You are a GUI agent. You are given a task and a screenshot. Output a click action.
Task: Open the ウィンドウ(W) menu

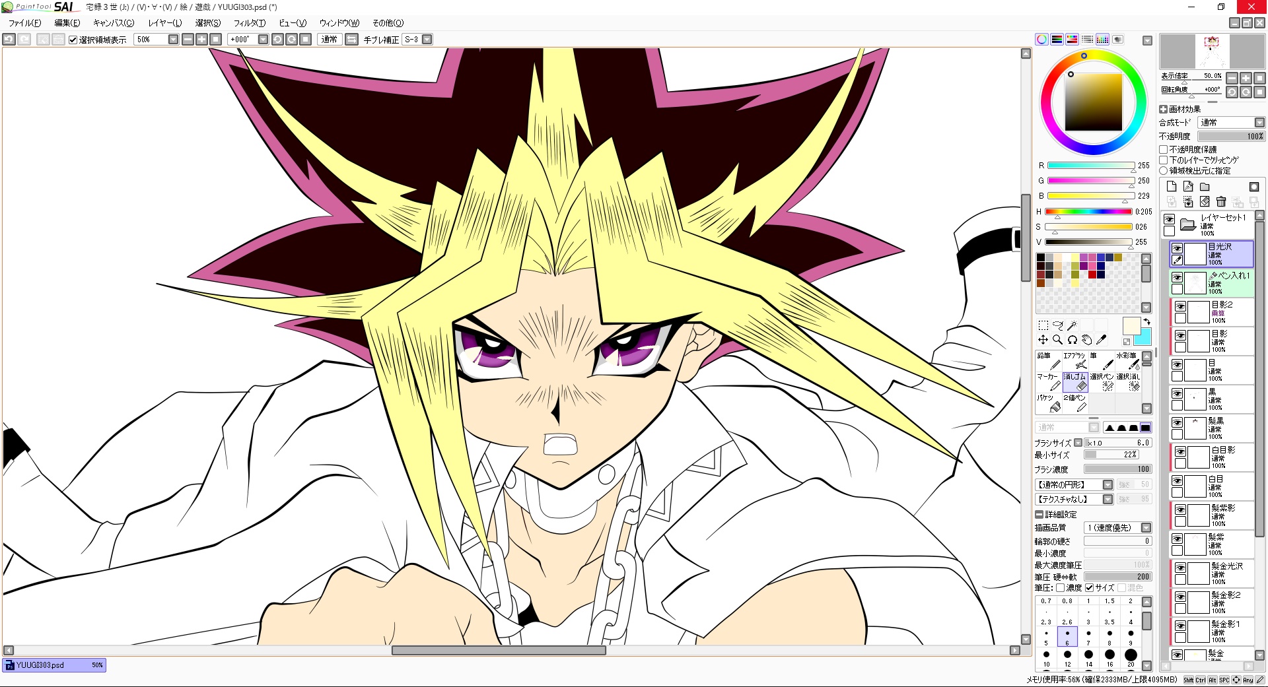point(339,23)
